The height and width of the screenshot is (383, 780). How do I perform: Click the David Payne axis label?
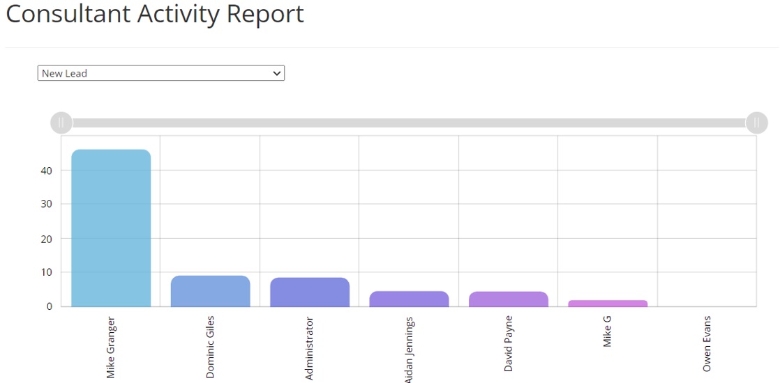coord(509,343)
